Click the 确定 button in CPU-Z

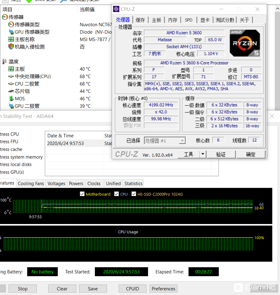pyautogui.click(x=251, y=154)
